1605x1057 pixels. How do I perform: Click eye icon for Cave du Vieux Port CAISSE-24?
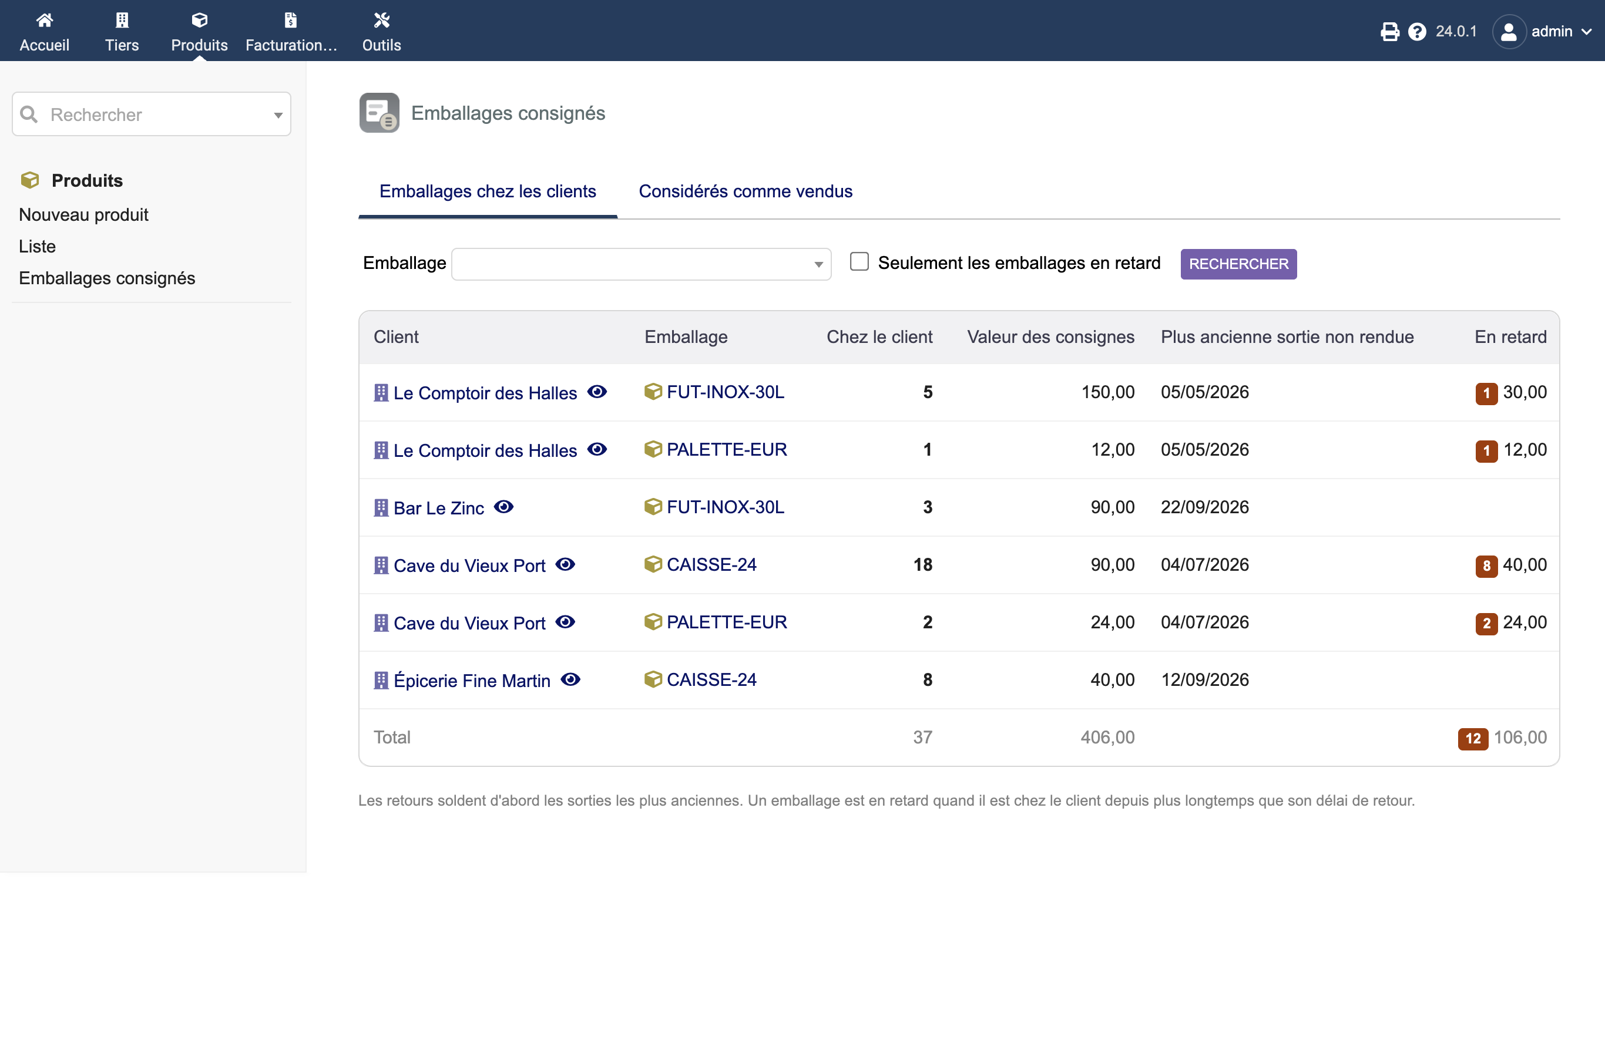(x=565, y=564)
